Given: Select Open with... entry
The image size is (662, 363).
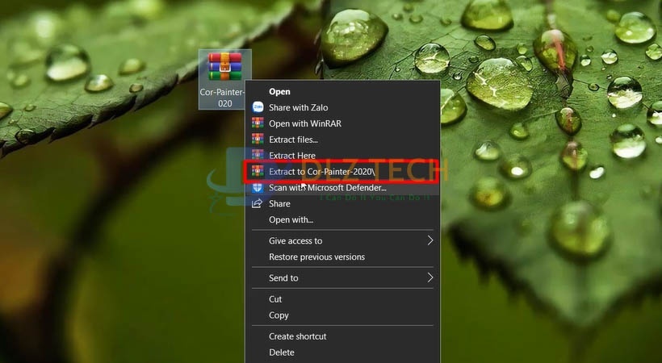Looking at the screenshot, I should [342, 219].
